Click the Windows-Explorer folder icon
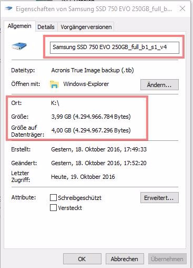The height and width of the screenshot is (268, 193). (54, 84)
